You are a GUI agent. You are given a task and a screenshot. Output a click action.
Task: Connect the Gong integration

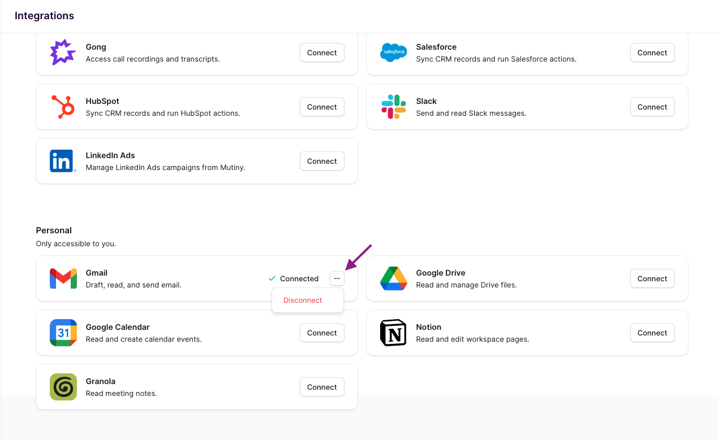[322, 53]
